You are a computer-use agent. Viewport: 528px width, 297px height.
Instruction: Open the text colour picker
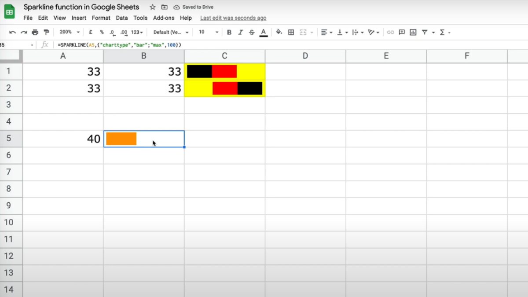[263, 32]
